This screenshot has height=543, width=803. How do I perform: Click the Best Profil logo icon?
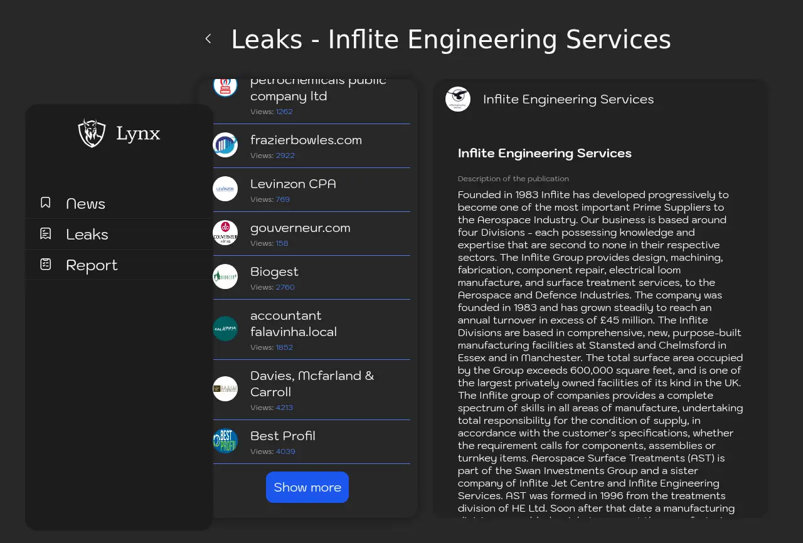pyautogui.click(x=225, y=441)
